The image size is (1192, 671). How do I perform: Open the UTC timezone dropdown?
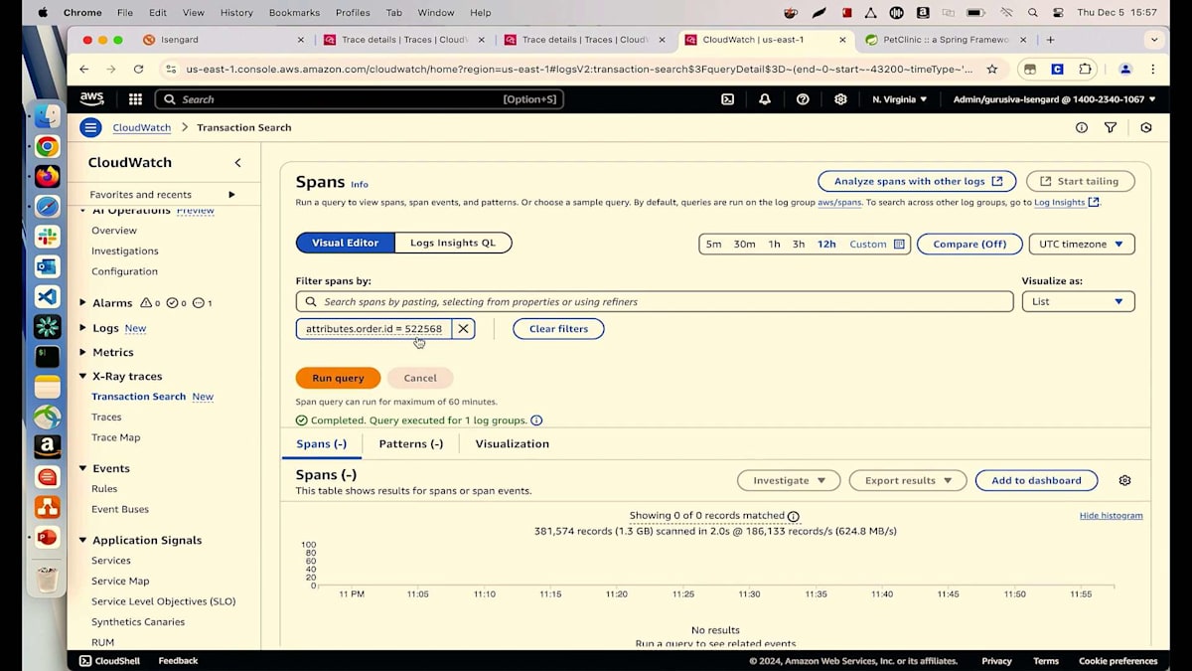click(1081, 244)
